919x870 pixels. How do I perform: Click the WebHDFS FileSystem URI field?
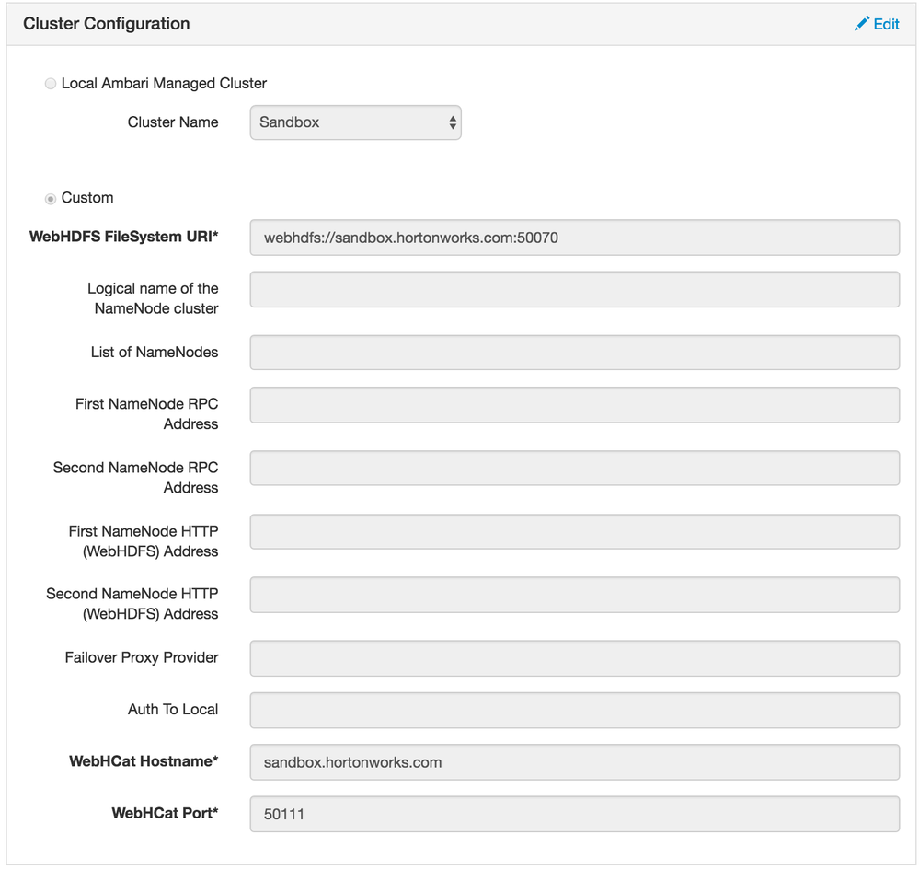[x=574, y=238]
